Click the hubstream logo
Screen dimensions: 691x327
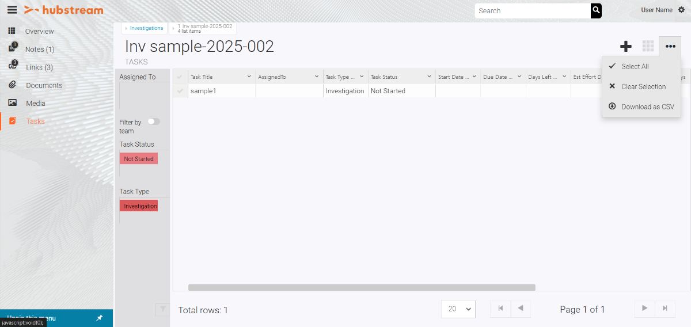(x=63, y=10)
